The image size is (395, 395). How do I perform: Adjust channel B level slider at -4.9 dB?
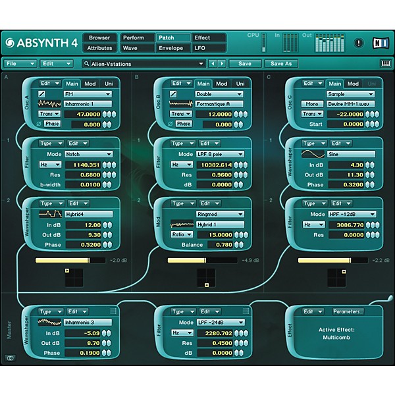coord(202,260)
